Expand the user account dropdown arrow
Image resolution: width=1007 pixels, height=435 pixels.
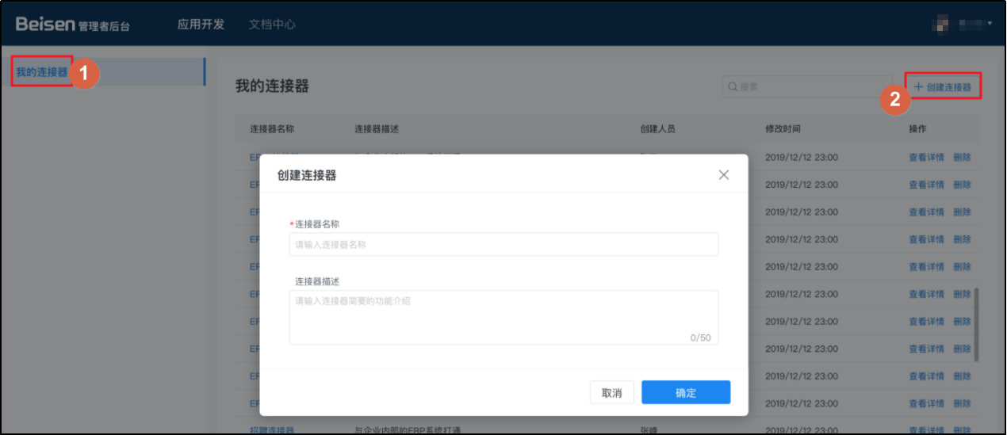990,25
